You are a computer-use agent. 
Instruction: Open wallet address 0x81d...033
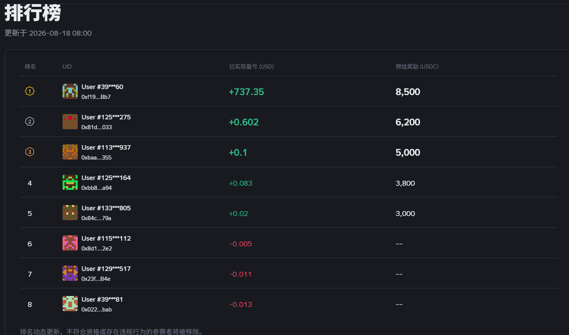tap(97, 127)
